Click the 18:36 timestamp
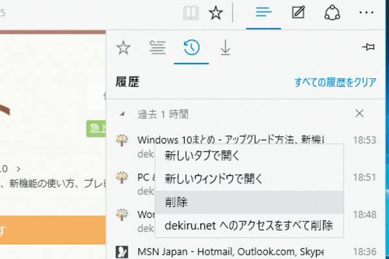 [x=364, y=252]
